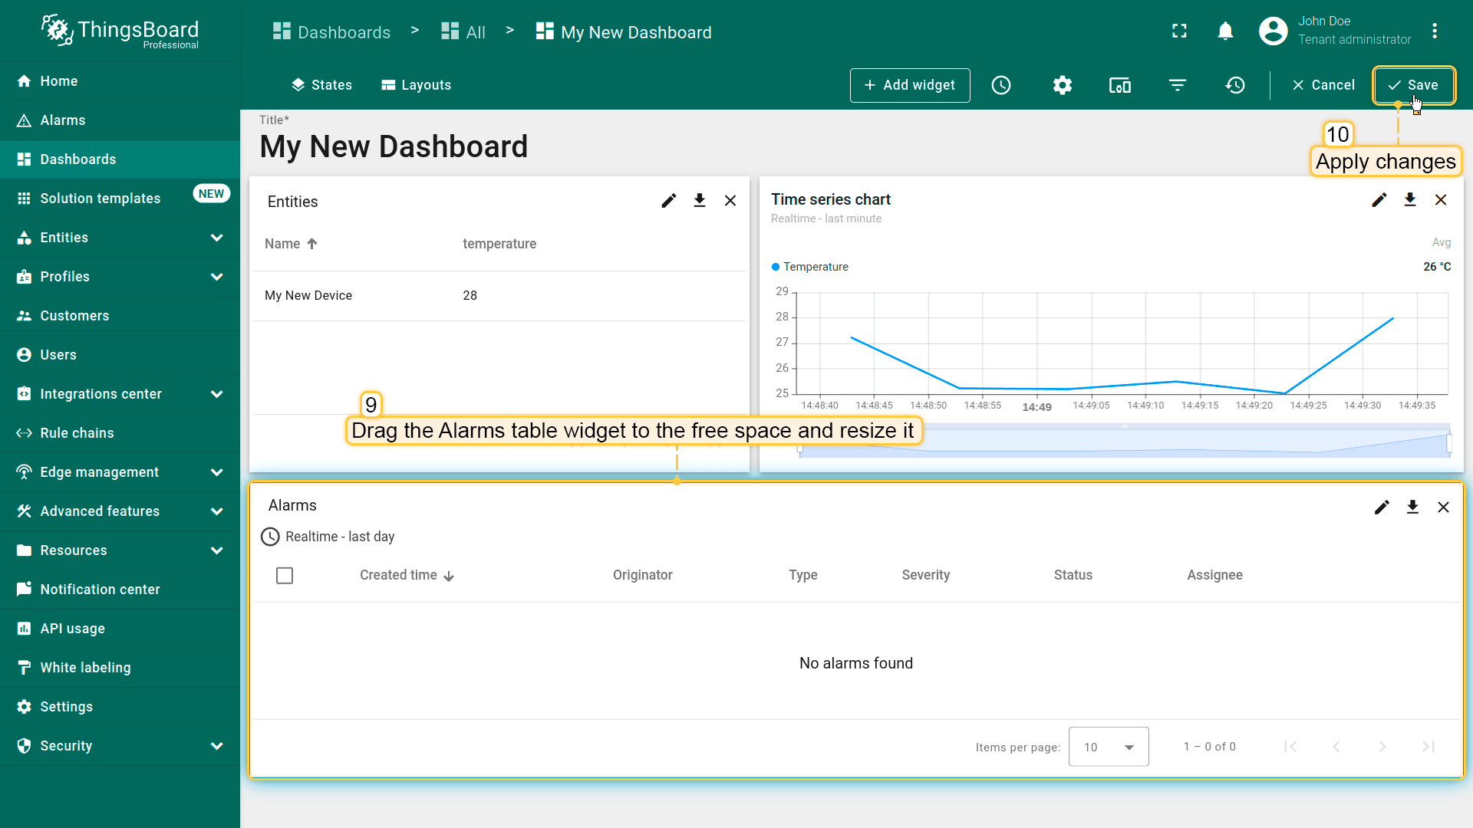Sort Alarms table by Originator column
Image resolution: width=1473 pixels, height=828 pixels.
(643, 575)
